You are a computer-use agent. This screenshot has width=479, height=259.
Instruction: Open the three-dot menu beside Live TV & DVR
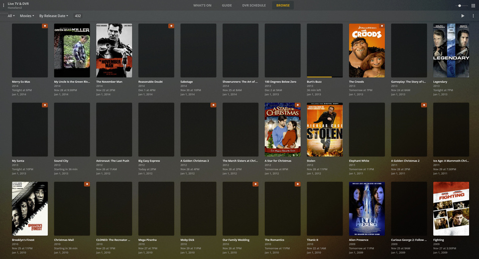click(3, 5)
